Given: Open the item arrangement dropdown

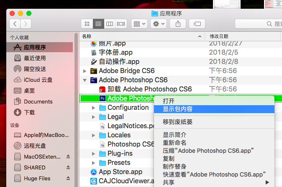Looking at the screenshot, I should coord(139,24).
